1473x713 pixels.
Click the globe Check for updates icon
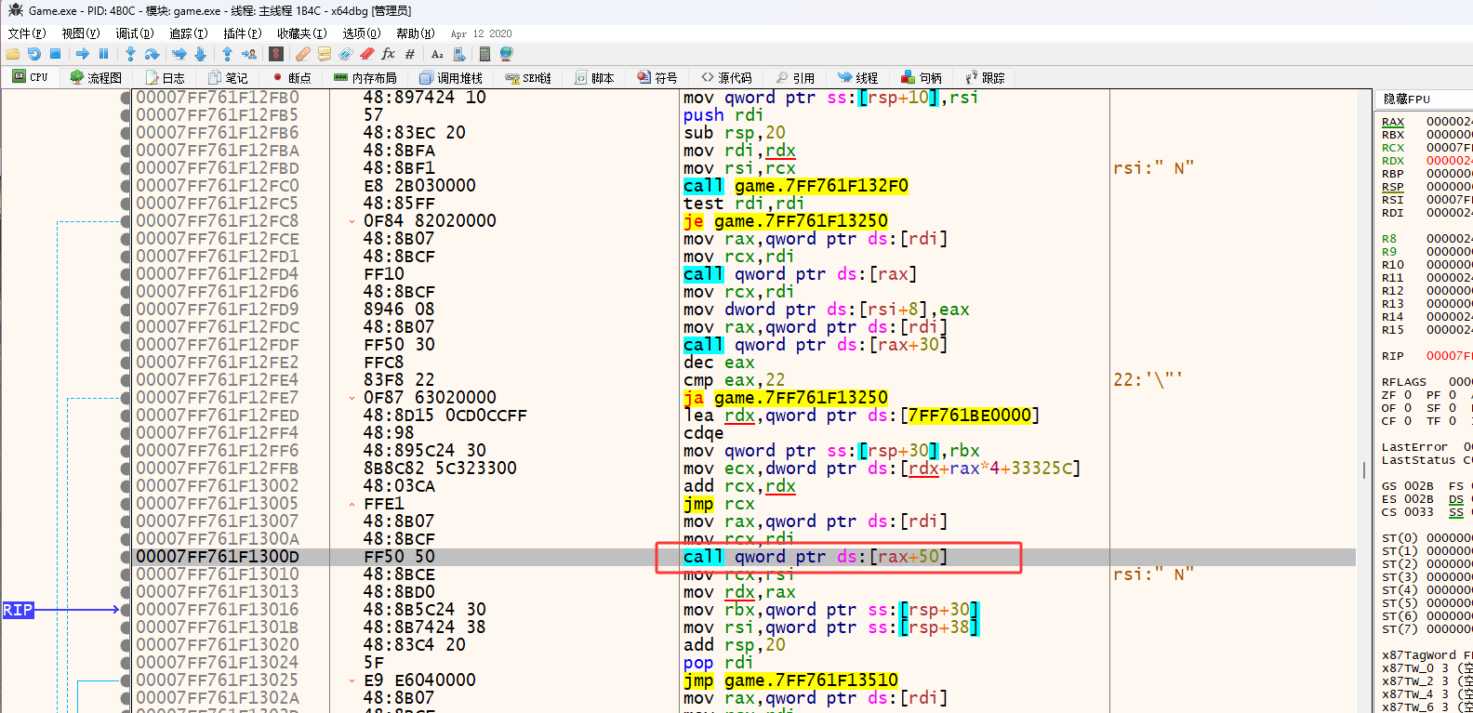click(506, 54)
